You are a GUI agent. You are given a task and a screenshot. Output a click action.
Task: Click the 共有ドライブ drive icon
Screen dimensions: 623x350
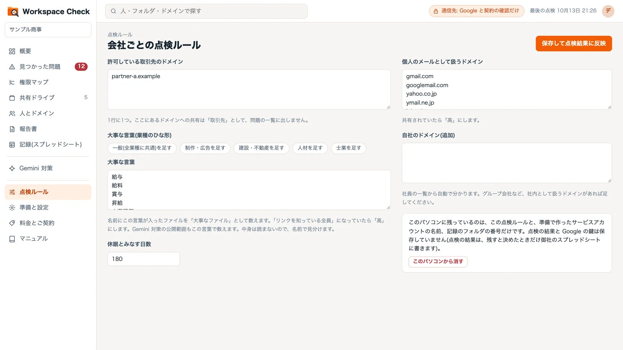click(x=12, y=98)
